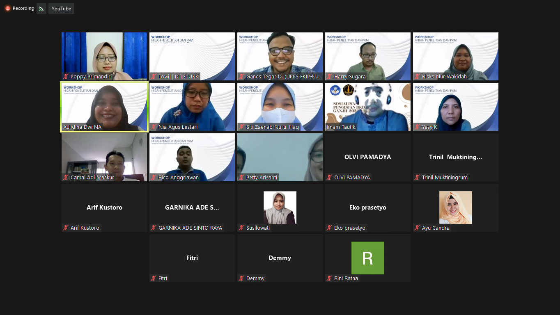Click Ayu Candra's avatar photo

(x=456, y=208)
